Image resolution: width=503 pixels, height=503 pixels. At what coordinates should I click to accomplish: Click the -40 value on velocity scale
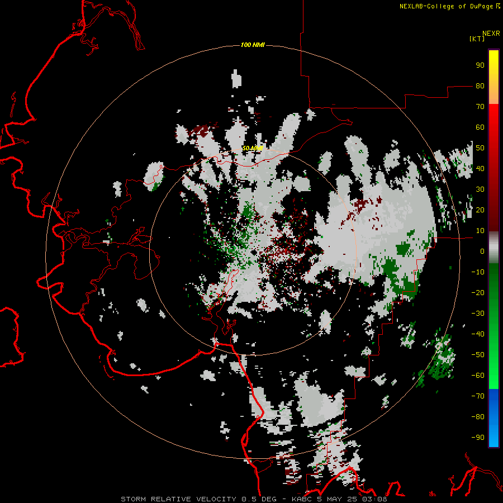[478, 334]
